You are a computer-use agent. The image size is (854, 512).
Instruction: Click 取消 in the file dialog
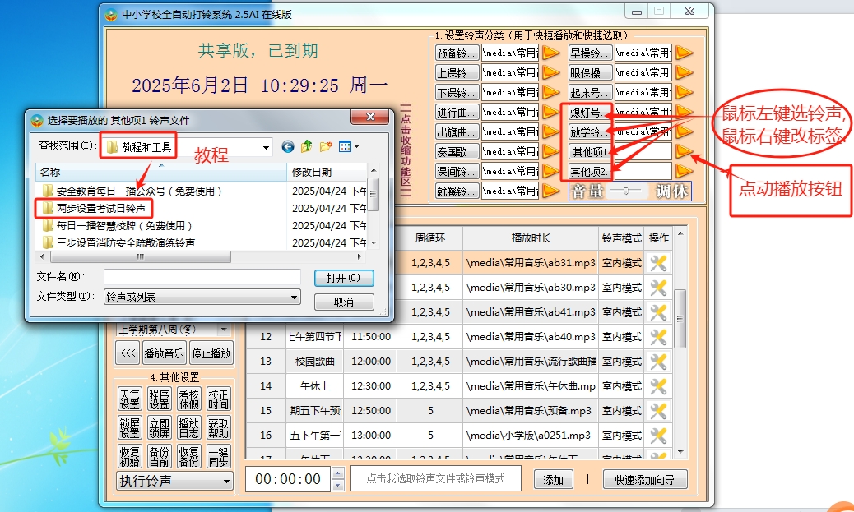coord(344,302)
